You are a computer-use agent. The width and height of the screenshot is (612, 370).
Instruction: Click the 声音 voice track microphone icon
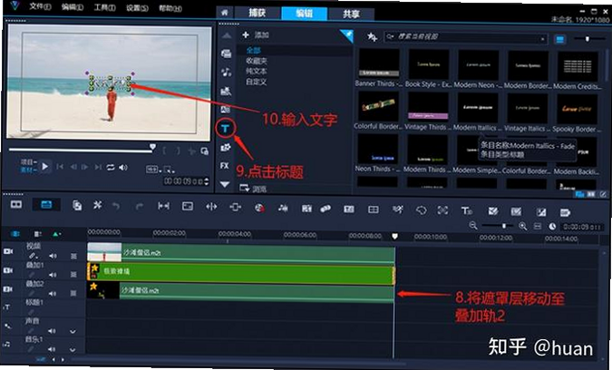[7, 326]
